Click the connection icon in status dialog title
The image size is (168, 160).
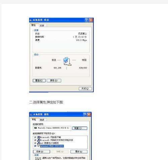pyautogui.click(x=31, y=20)
